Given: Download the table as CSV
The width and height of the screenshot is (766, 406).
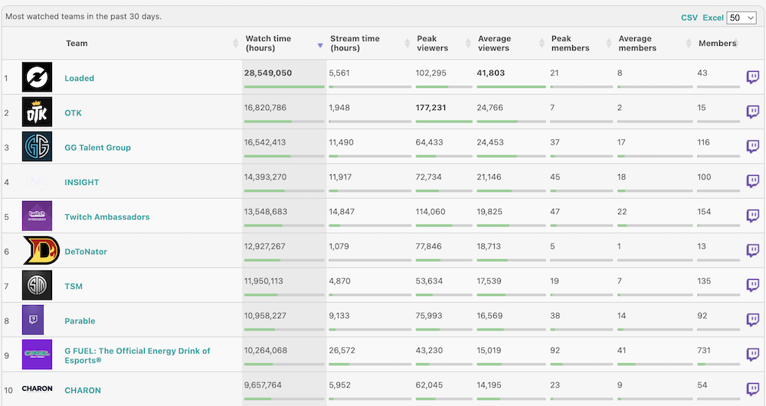Looking at the screenshot, I should pos(689,18).
